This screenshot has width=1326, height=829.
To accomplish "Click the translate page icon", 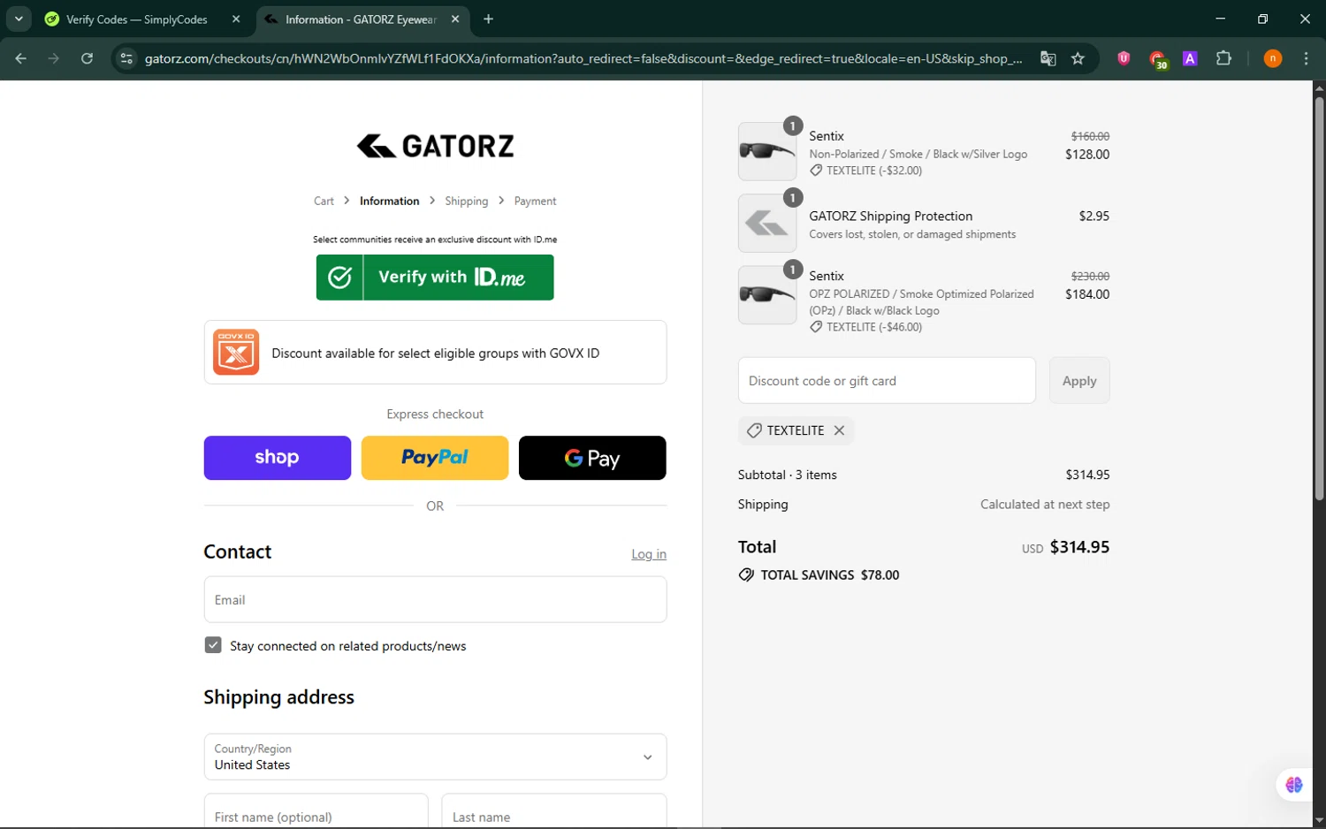I will [1048, 58].
